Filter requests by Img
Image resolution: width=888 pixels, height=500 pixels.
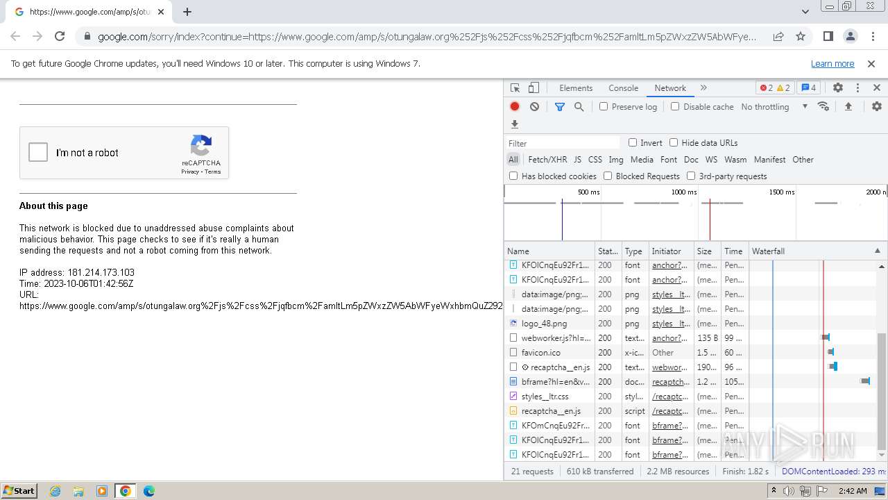coord(616,159)
